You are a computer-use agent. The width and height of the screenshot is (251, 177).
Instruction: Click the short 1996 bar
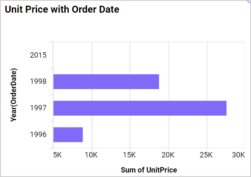pyautogui.click(x=68, y=134)
